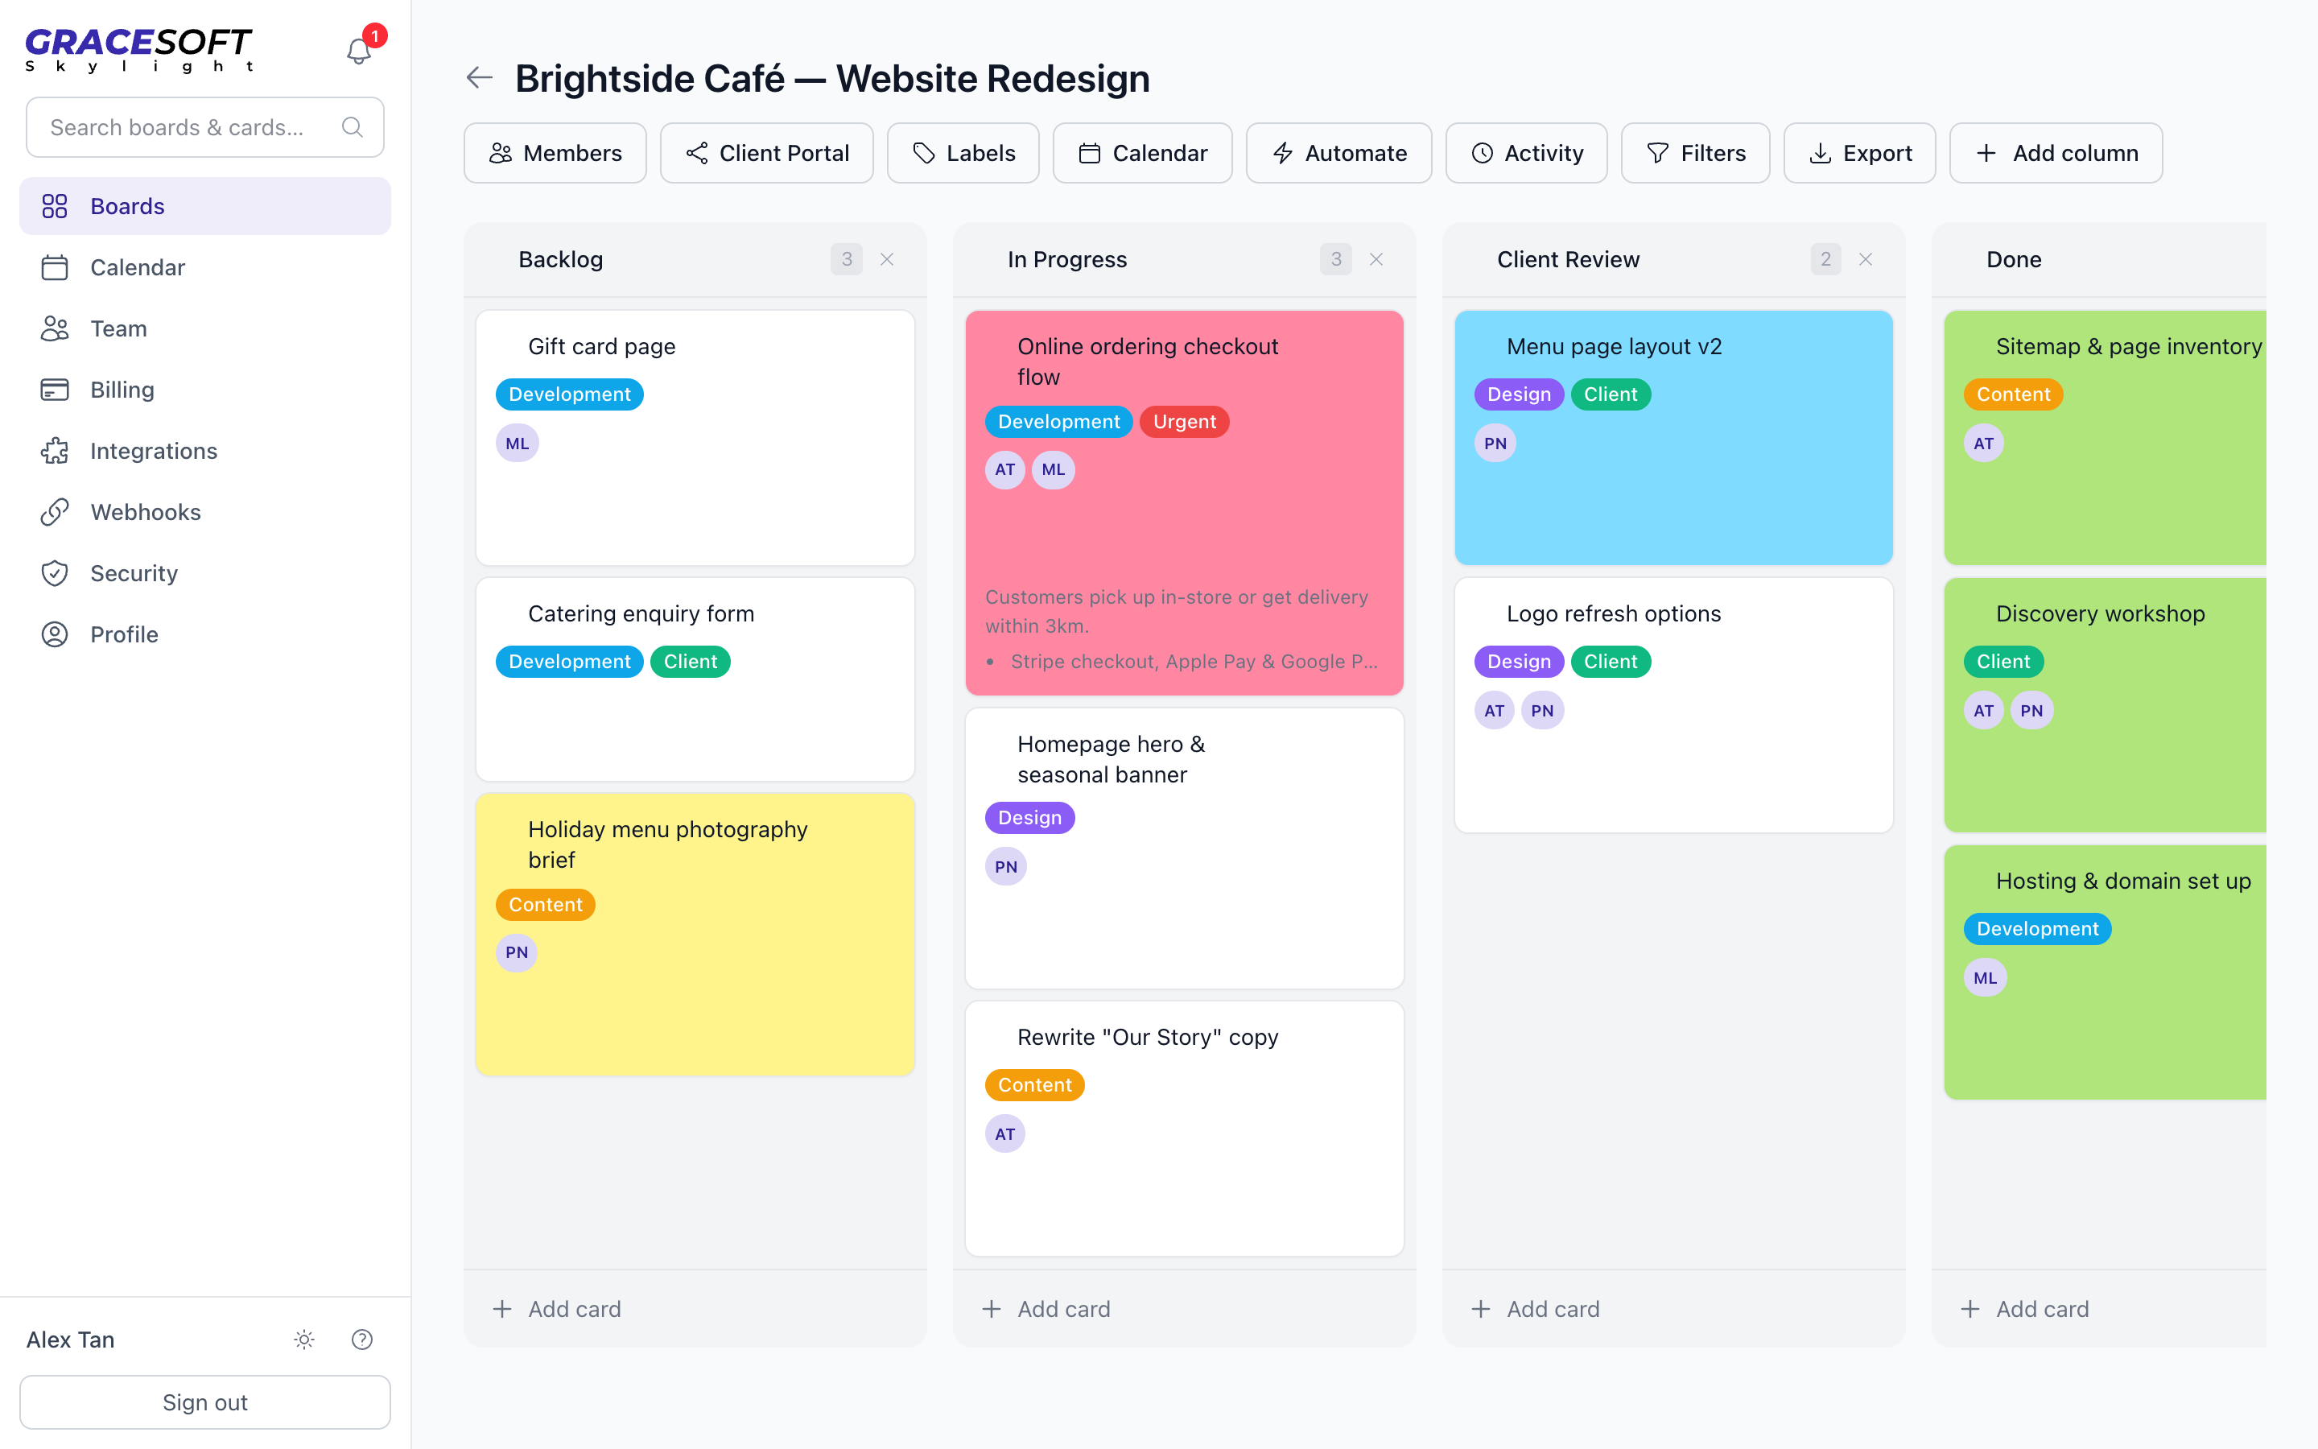Sign out of the account
The height and width of the screenshot is (1449, 2318).
205,1402
